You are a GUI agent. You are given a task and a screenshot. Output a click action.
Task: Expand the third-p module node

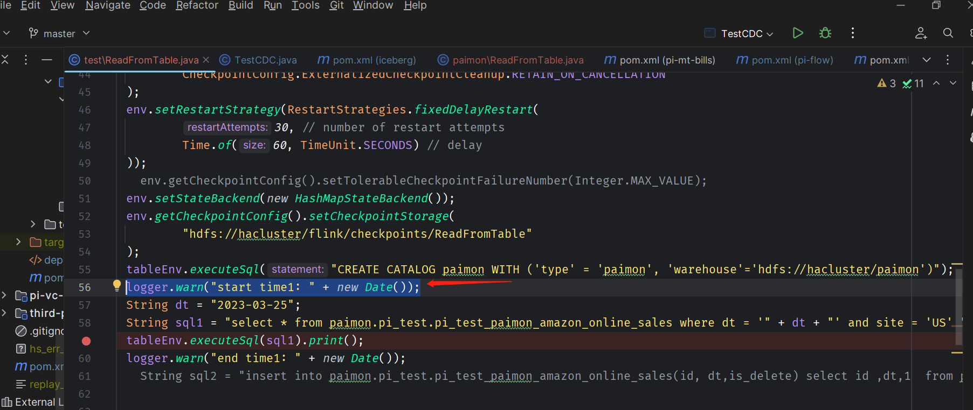(x=4, y=313)
